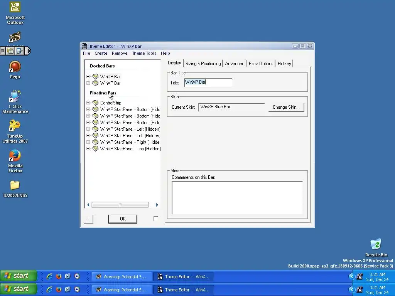Screen dimensions: 395x296
Task: Click the OK button
Action: click(x=123, y=219)
